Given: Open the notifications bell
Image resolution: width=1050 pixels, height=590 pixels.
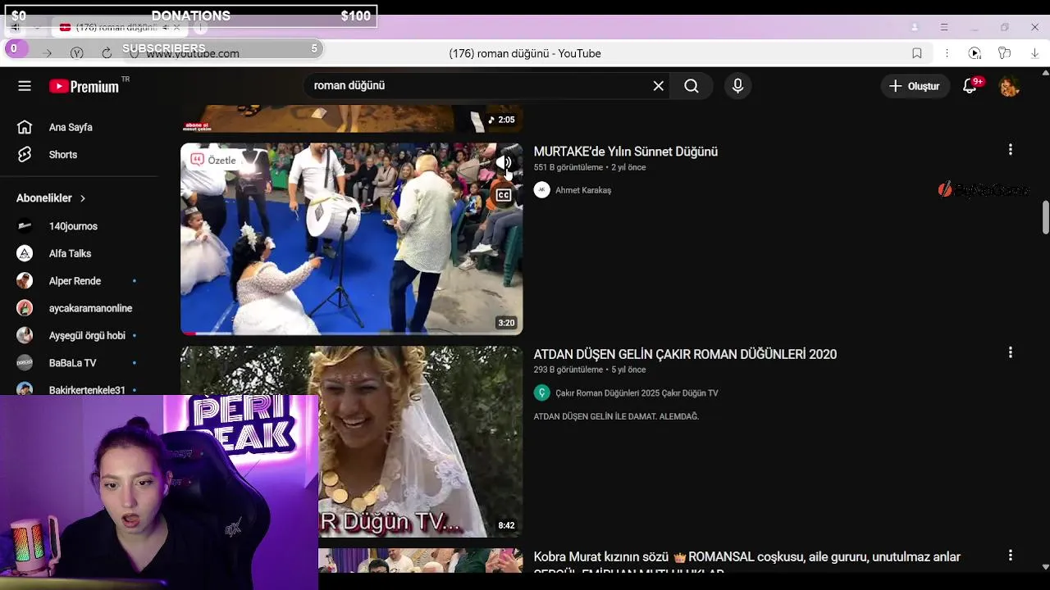Looking at the screenshot, I should click(x=970, y=86).
